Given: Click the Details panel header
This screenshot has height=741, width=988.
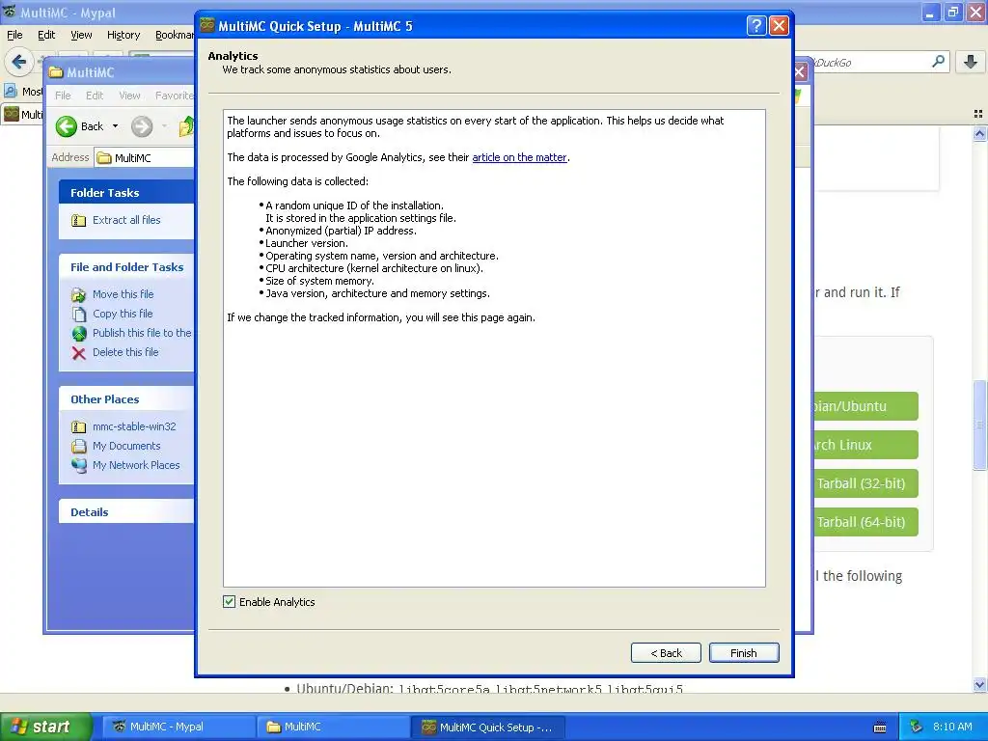Looking at the screenshot, I should [x=126, y=511].
